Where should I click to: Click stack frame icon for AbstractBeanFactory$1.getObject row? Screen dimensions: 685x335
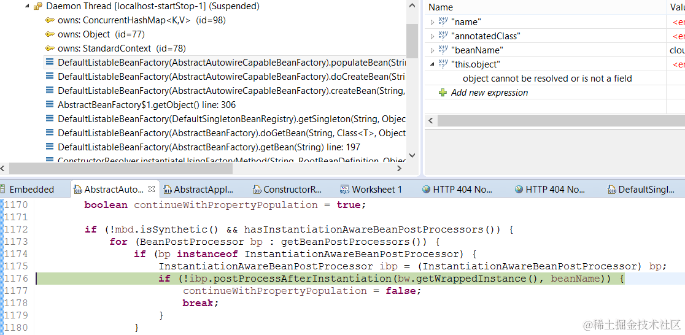tap(50, 105)
